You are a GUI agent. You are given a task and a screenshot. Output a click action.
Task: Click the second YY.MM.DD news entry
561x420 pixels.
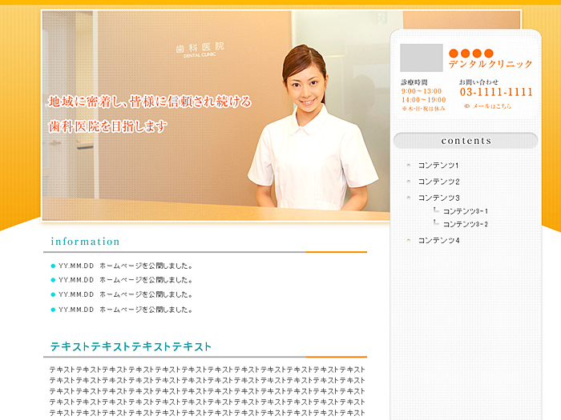pos(126,280)
